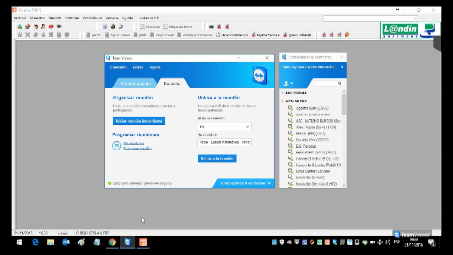Open the Archivo menu in GesLan

pyautogui.click(x=20, y=18)
